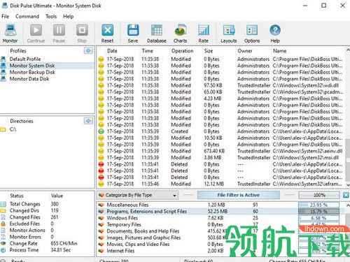
Task: Click the Excluded Files status row
Action: (x=48, y=224)
